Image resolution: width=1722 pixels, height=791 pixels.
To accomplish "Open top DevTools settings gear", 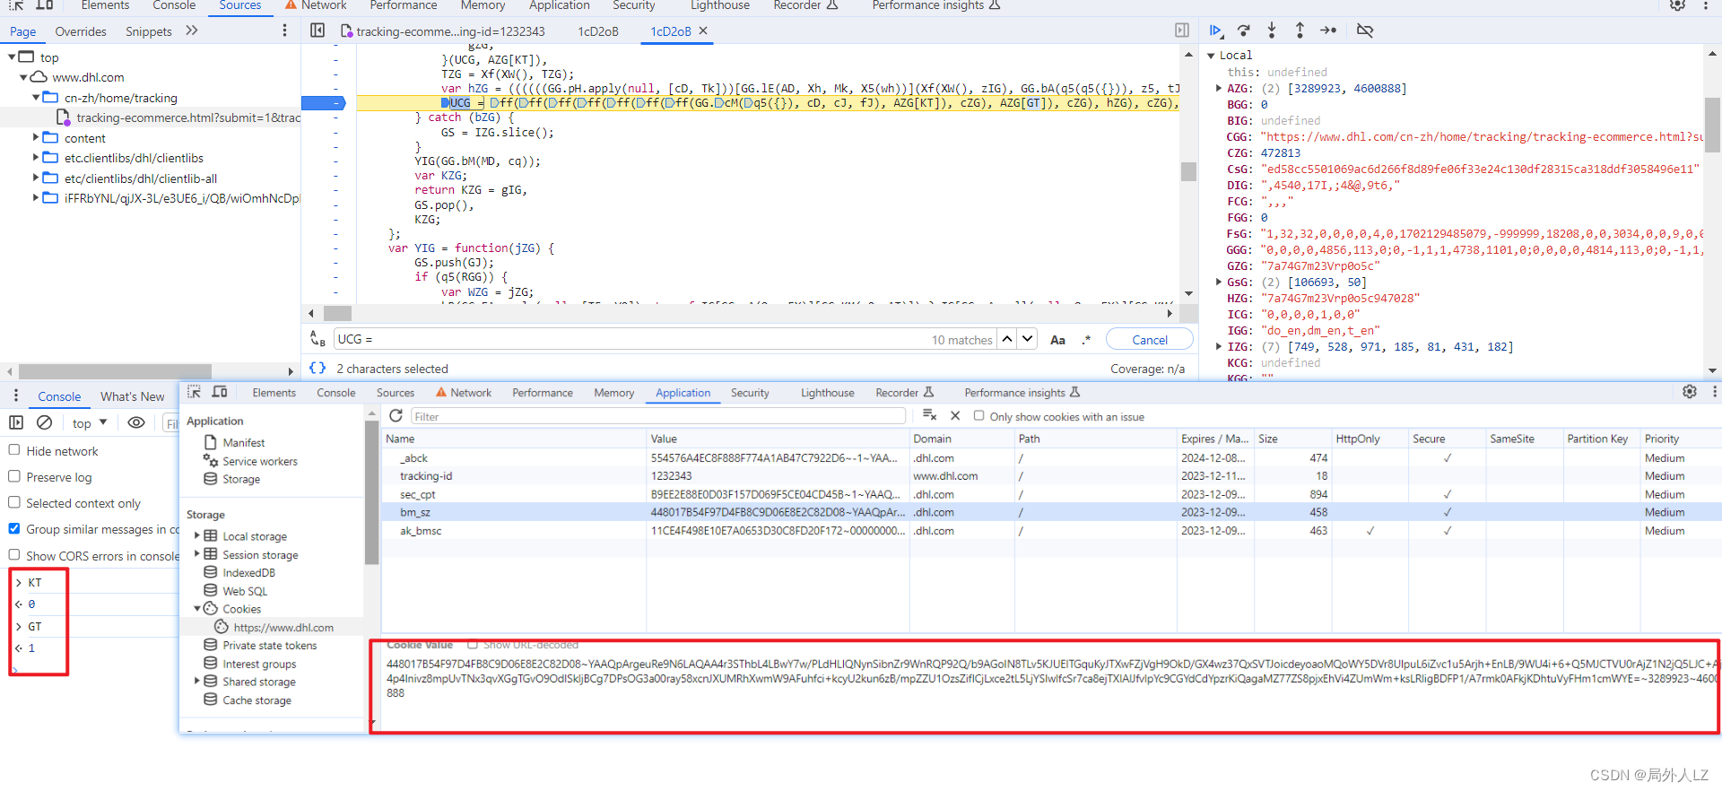I will click(1677, 5).
